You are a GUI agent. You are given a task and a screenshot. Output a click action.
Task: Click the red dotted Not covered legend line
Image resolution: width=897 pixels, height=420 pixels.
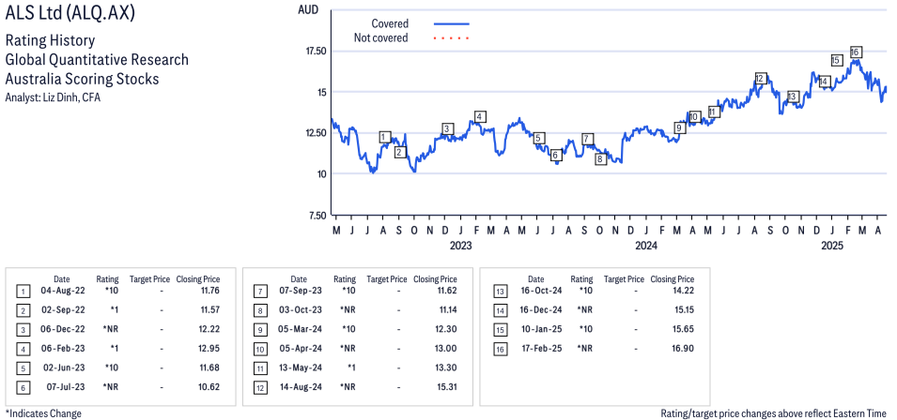point(452,38)
